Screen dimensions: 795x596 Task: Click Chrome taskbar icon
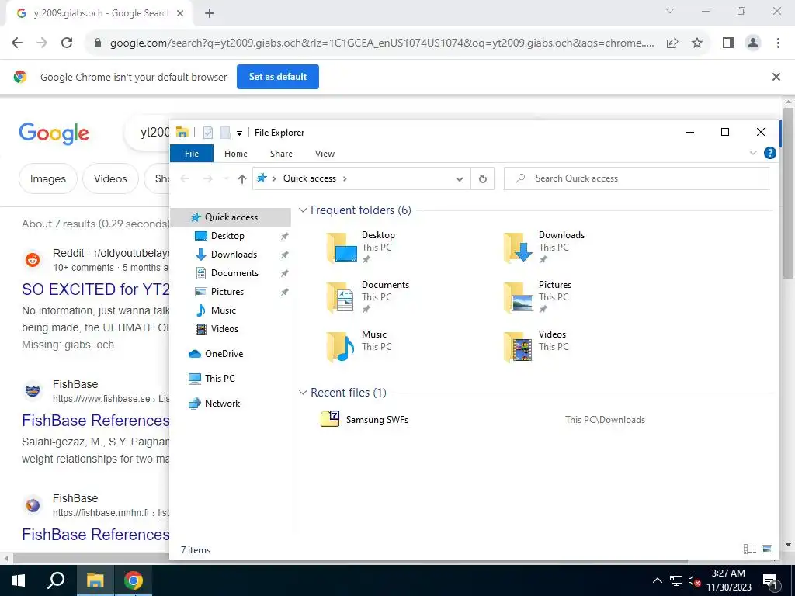[134, 580]
